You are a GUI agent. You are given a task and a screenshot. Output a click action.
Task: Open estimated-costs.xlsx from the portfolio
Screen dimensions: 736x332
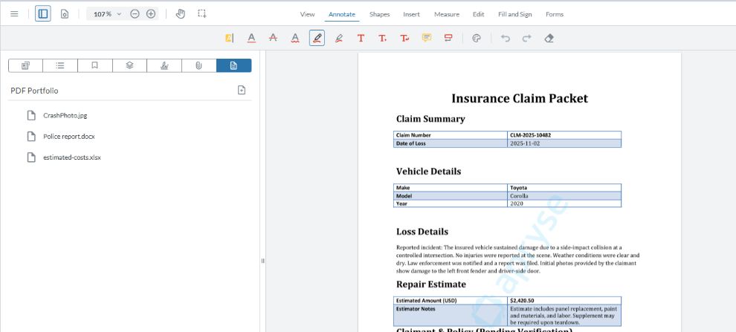[72, 157]
